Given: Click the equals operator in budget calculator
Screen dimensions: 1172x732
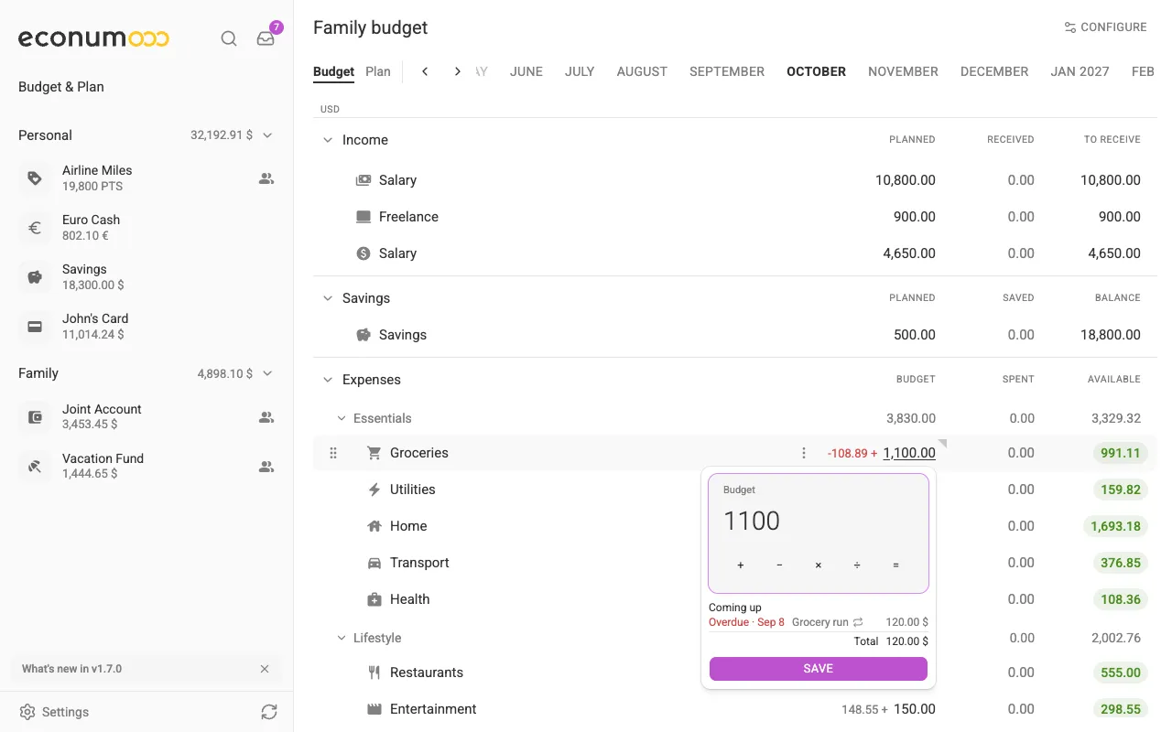Looking at the screenshot, I should click(895, 565).
